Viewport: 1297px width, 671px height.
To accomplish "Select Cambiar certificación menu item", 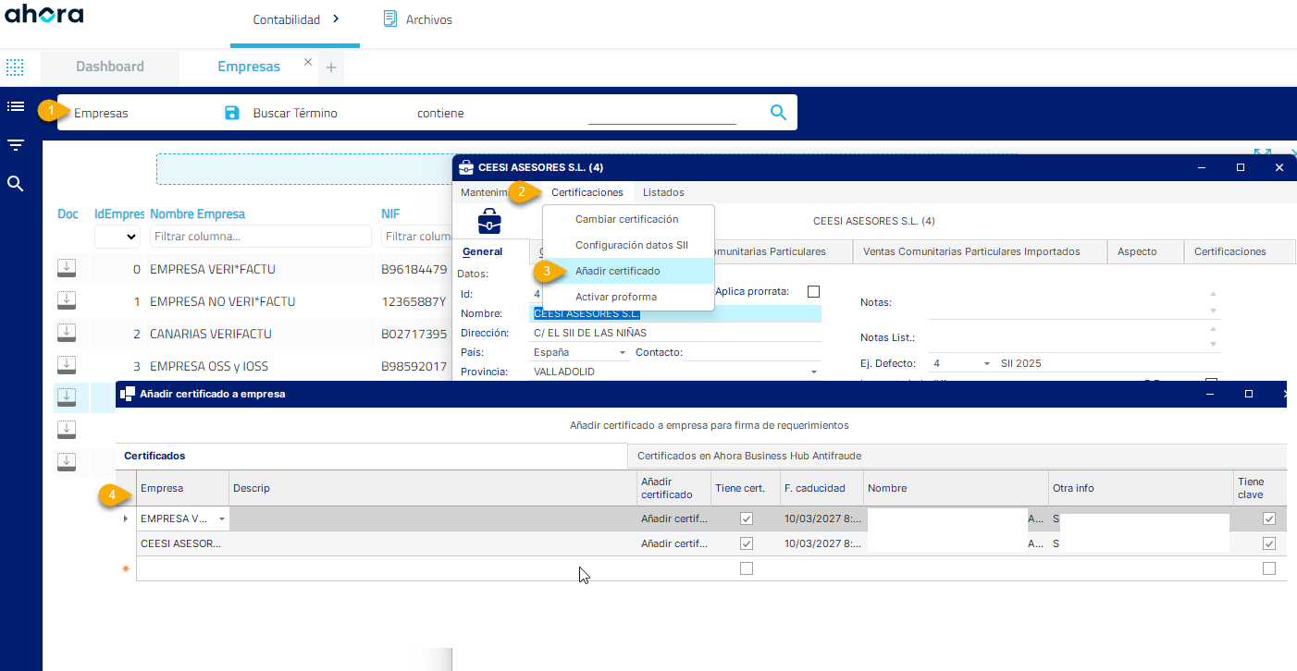I will 627,219.
